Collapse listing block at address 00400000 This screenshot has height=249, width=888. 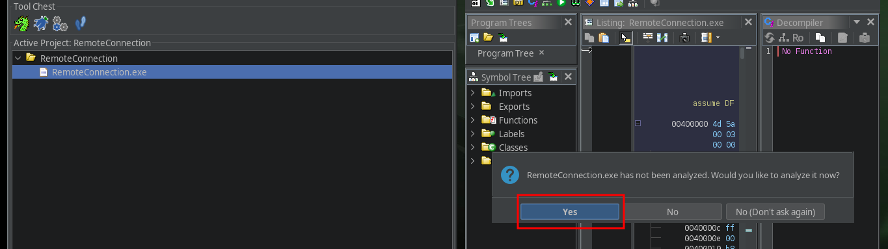tap(638, 124)
